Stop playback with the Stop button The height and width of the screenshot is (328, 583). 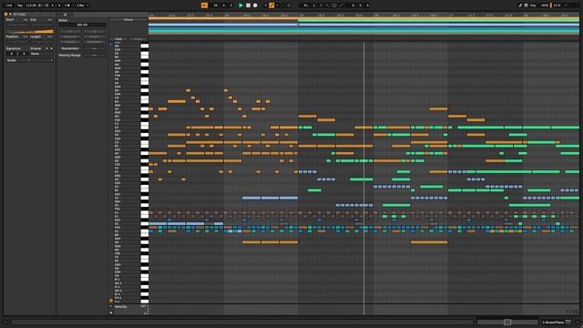[x=248, y=5]
